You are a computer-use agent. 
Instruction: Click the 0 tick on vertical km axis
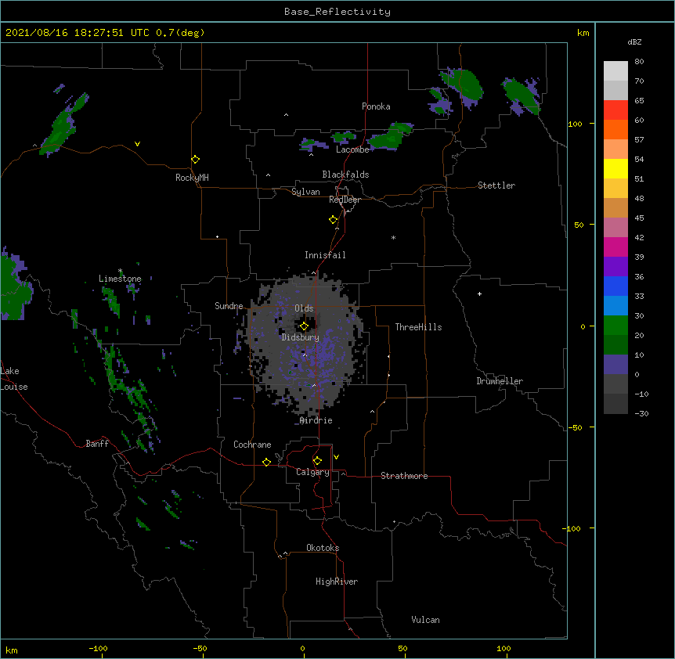pyautogui.click(x=583, y=326)
